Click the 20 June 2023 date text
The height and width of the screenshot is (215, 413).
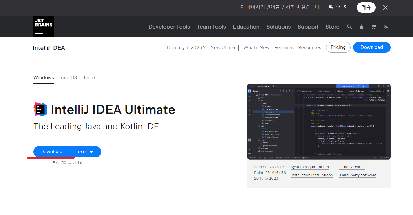pos(266,179)
